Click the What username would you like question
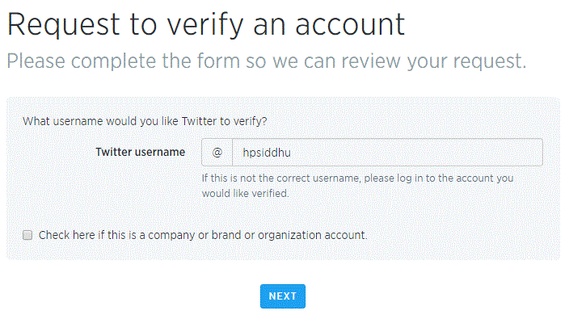 (145, 121)
